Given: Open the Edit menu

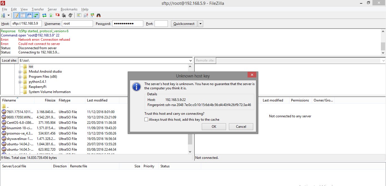Looking at the screenshot, I should [x=14, y=9].
